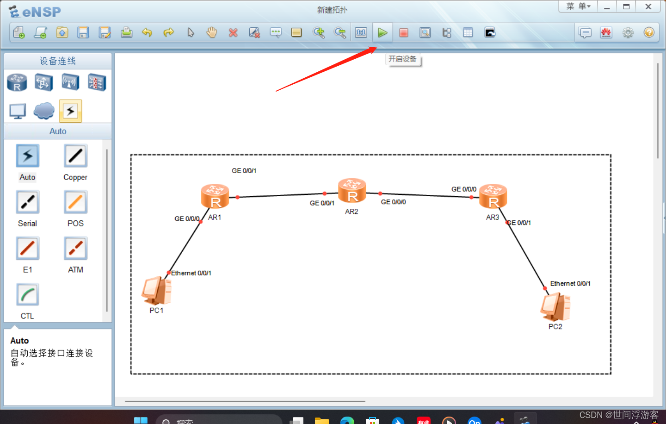
Task: Click the canvas vertical scrollbar
Action: pyautogui.click(x=658, y=111)
